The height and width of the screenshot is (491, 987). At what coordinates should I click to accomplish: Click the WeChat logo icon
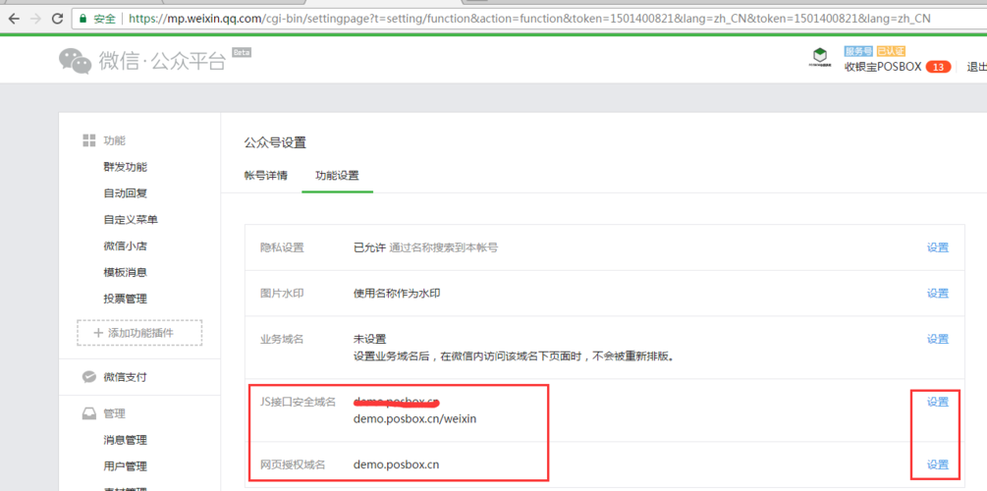75,62
